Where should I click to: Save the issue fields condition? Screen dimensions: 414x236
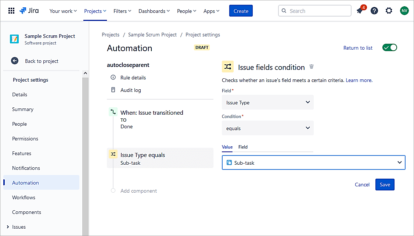tap(385, 185)
